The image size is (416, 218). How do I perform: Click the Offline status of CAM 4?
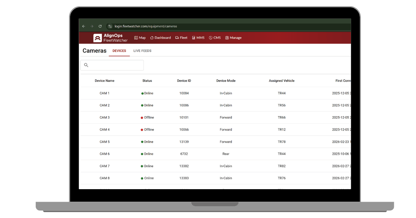click(x=147, y=130)
